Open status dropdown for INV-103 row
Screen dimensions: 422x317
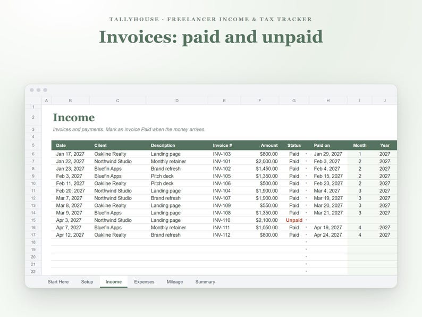point(306,154)
